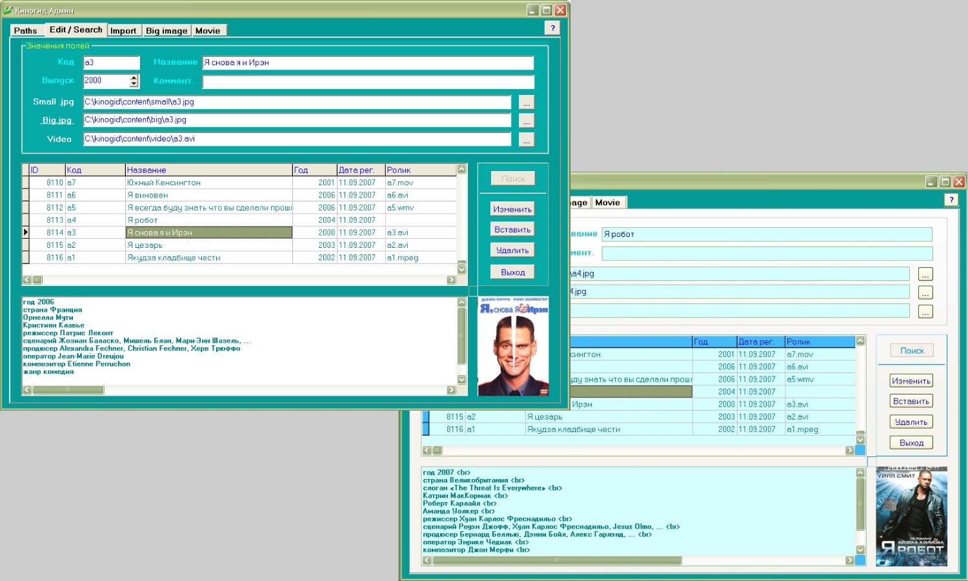968x581 pixels.
Task: Click the help question-mark button in front window
Action: pos(552,28)
